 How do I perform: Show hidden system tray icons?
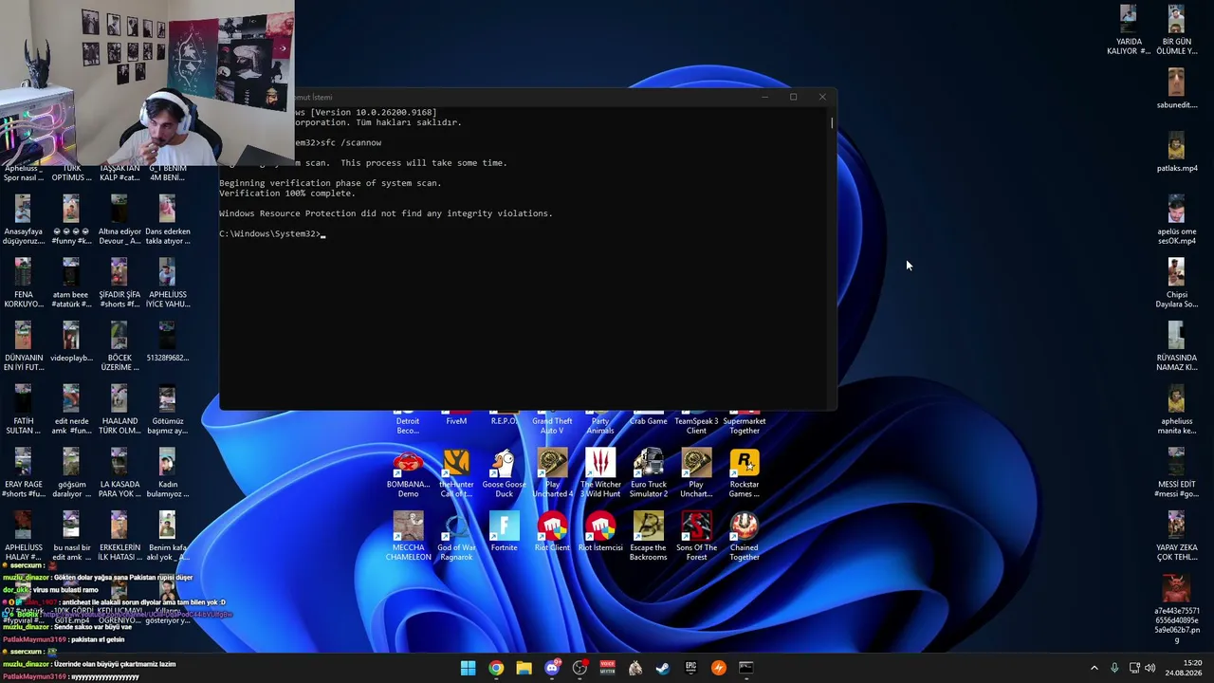[1094, 668]
